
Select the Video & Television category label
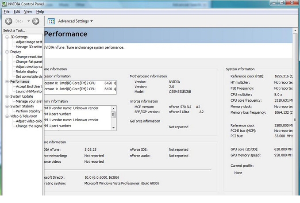click(24, 116)
